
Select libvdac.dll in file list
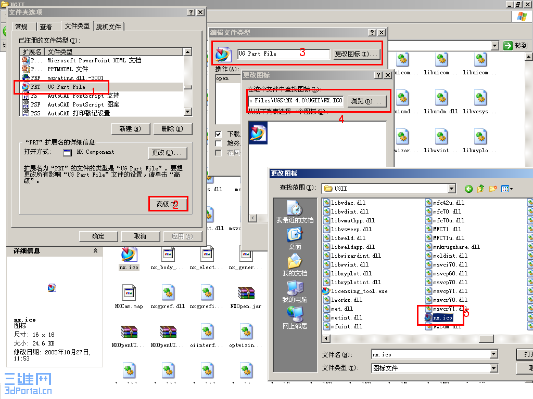345,203
